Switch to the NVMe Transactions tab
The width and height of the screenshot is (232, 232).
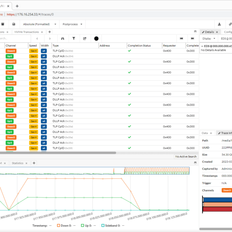pyautogui.click(x=27, y=32)
